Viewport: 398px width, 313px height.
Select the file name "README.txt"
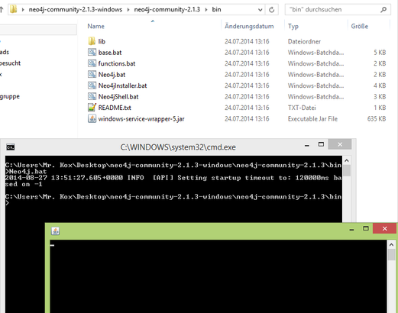tap(115, 108)
